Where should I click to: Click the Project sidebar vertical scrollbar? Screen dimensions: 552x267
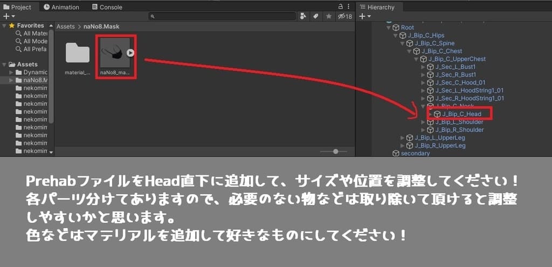51,78
